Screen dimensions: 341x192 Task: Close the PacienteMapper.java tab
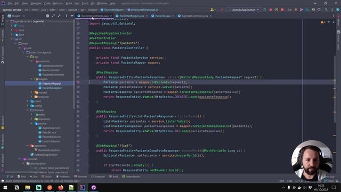[147, 16]
